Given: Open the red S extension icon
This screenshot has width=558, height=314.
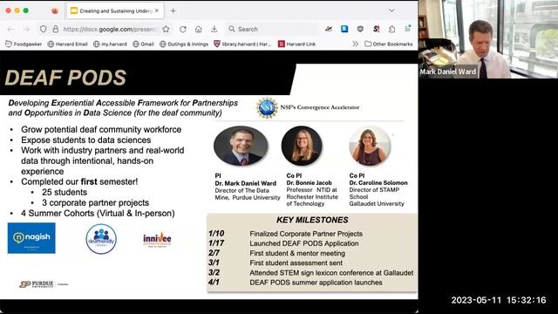Looking at the screenshot, I should coord(376,29).
